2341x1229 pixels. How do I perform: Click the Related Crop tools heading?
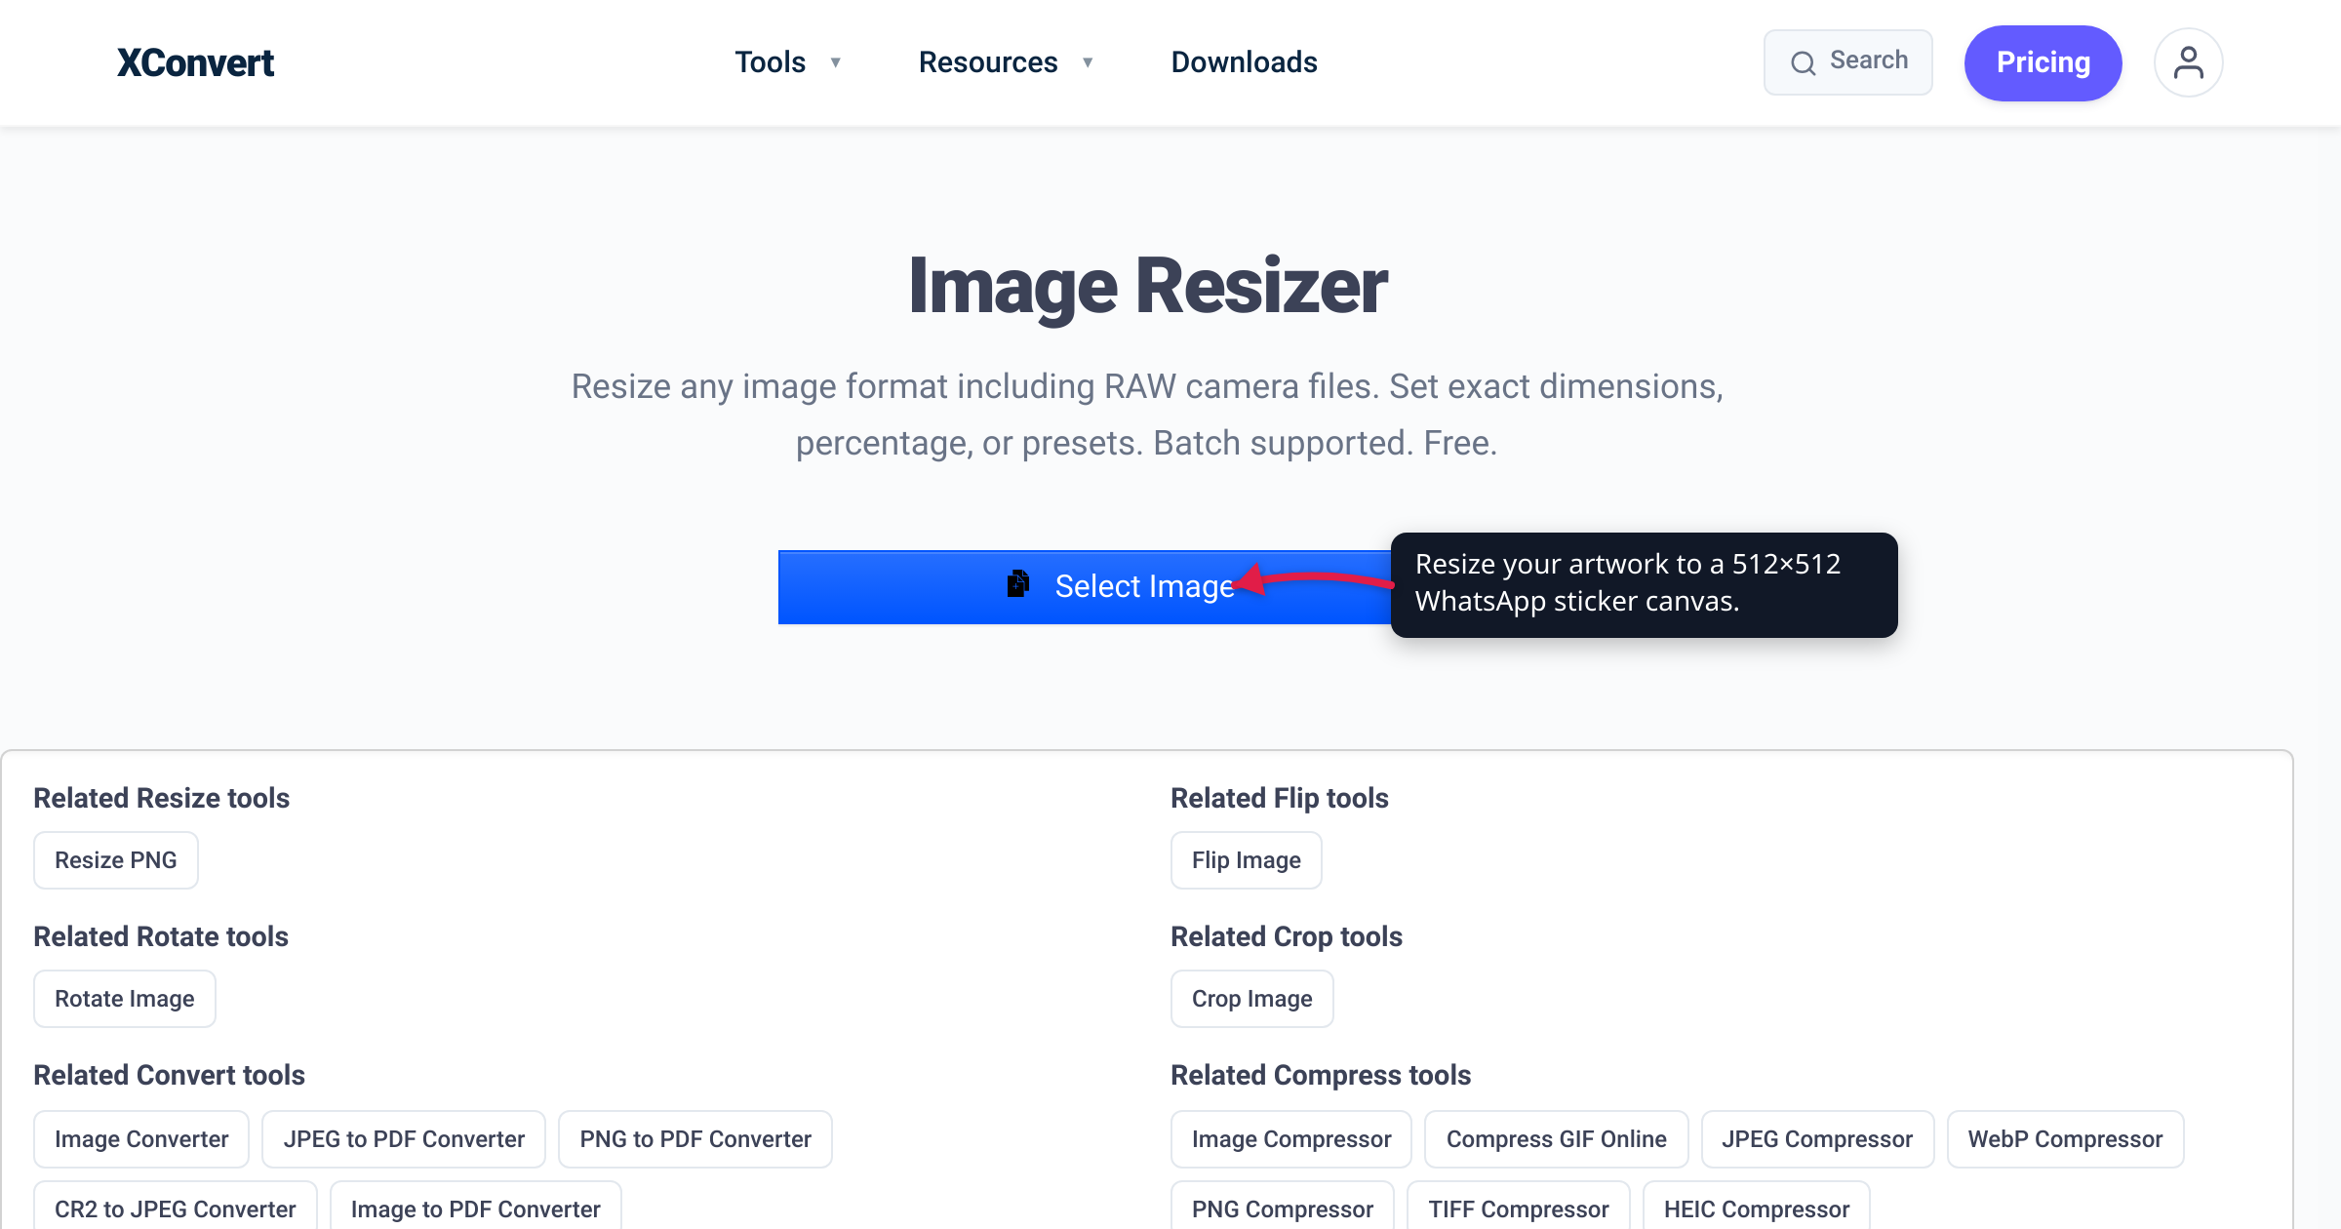pos(1287,936)
